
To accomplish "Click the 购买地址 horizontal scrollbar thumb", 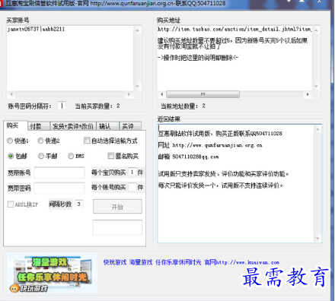I will coord(203,94).
